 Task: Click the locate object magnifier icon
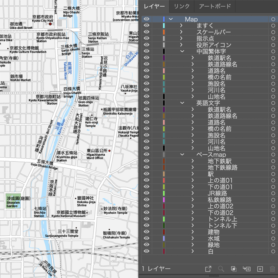[x=221, y=269]
